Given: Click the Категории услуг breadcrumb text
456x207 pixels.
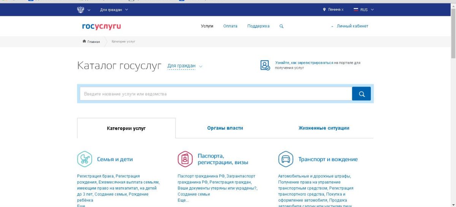Looking at the screenshot, I should tap(123, 41).
